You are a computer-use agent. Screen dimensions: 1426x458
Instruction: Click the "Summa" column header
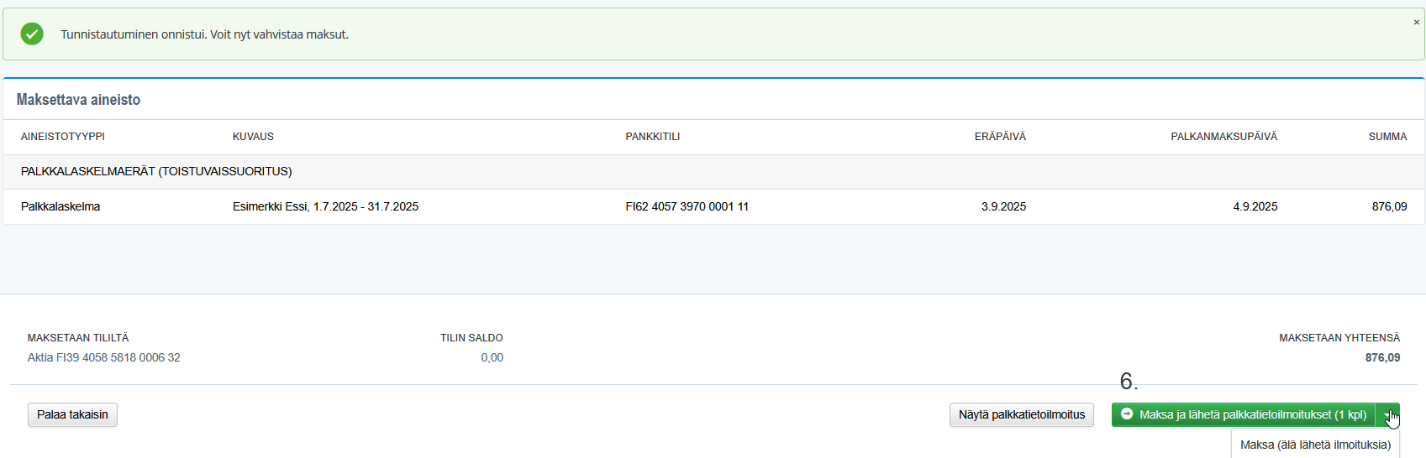coord(1387,137)
